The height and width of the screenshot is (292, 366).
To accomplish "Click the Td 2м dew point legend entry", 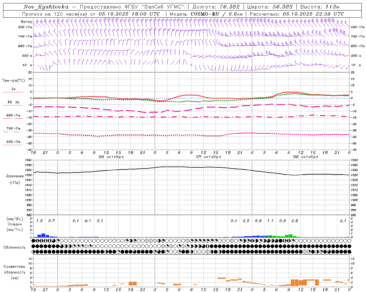I will [13, 102].
